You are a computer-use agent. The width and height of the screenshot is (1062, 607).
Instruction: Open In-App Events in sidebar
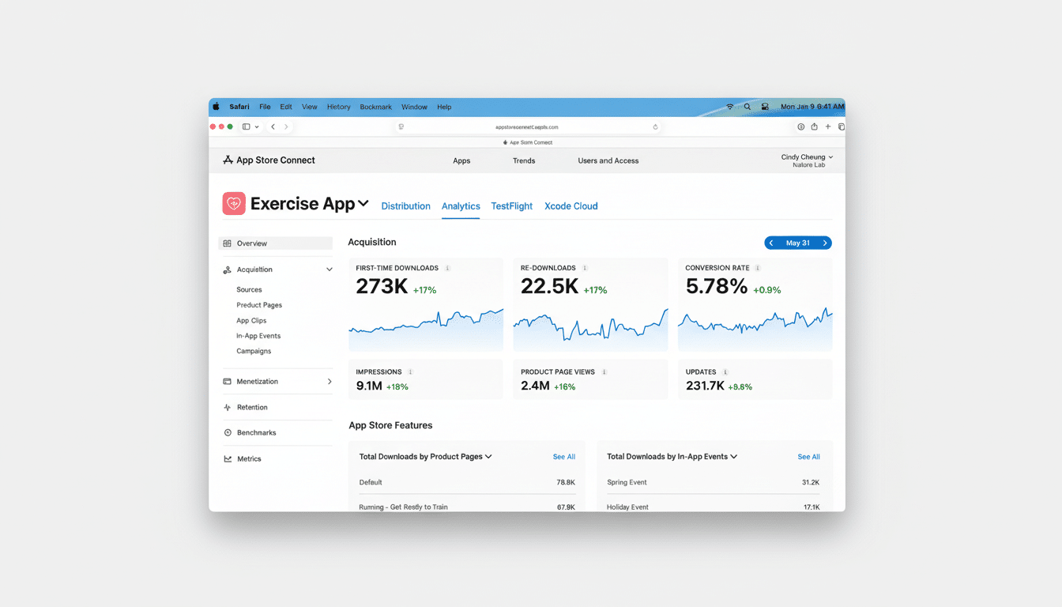click(x=258, y=336)
